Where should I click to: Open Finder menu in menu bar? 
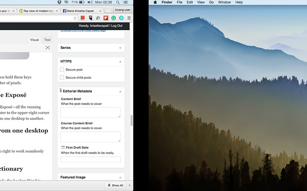click(x=167, y=3)
